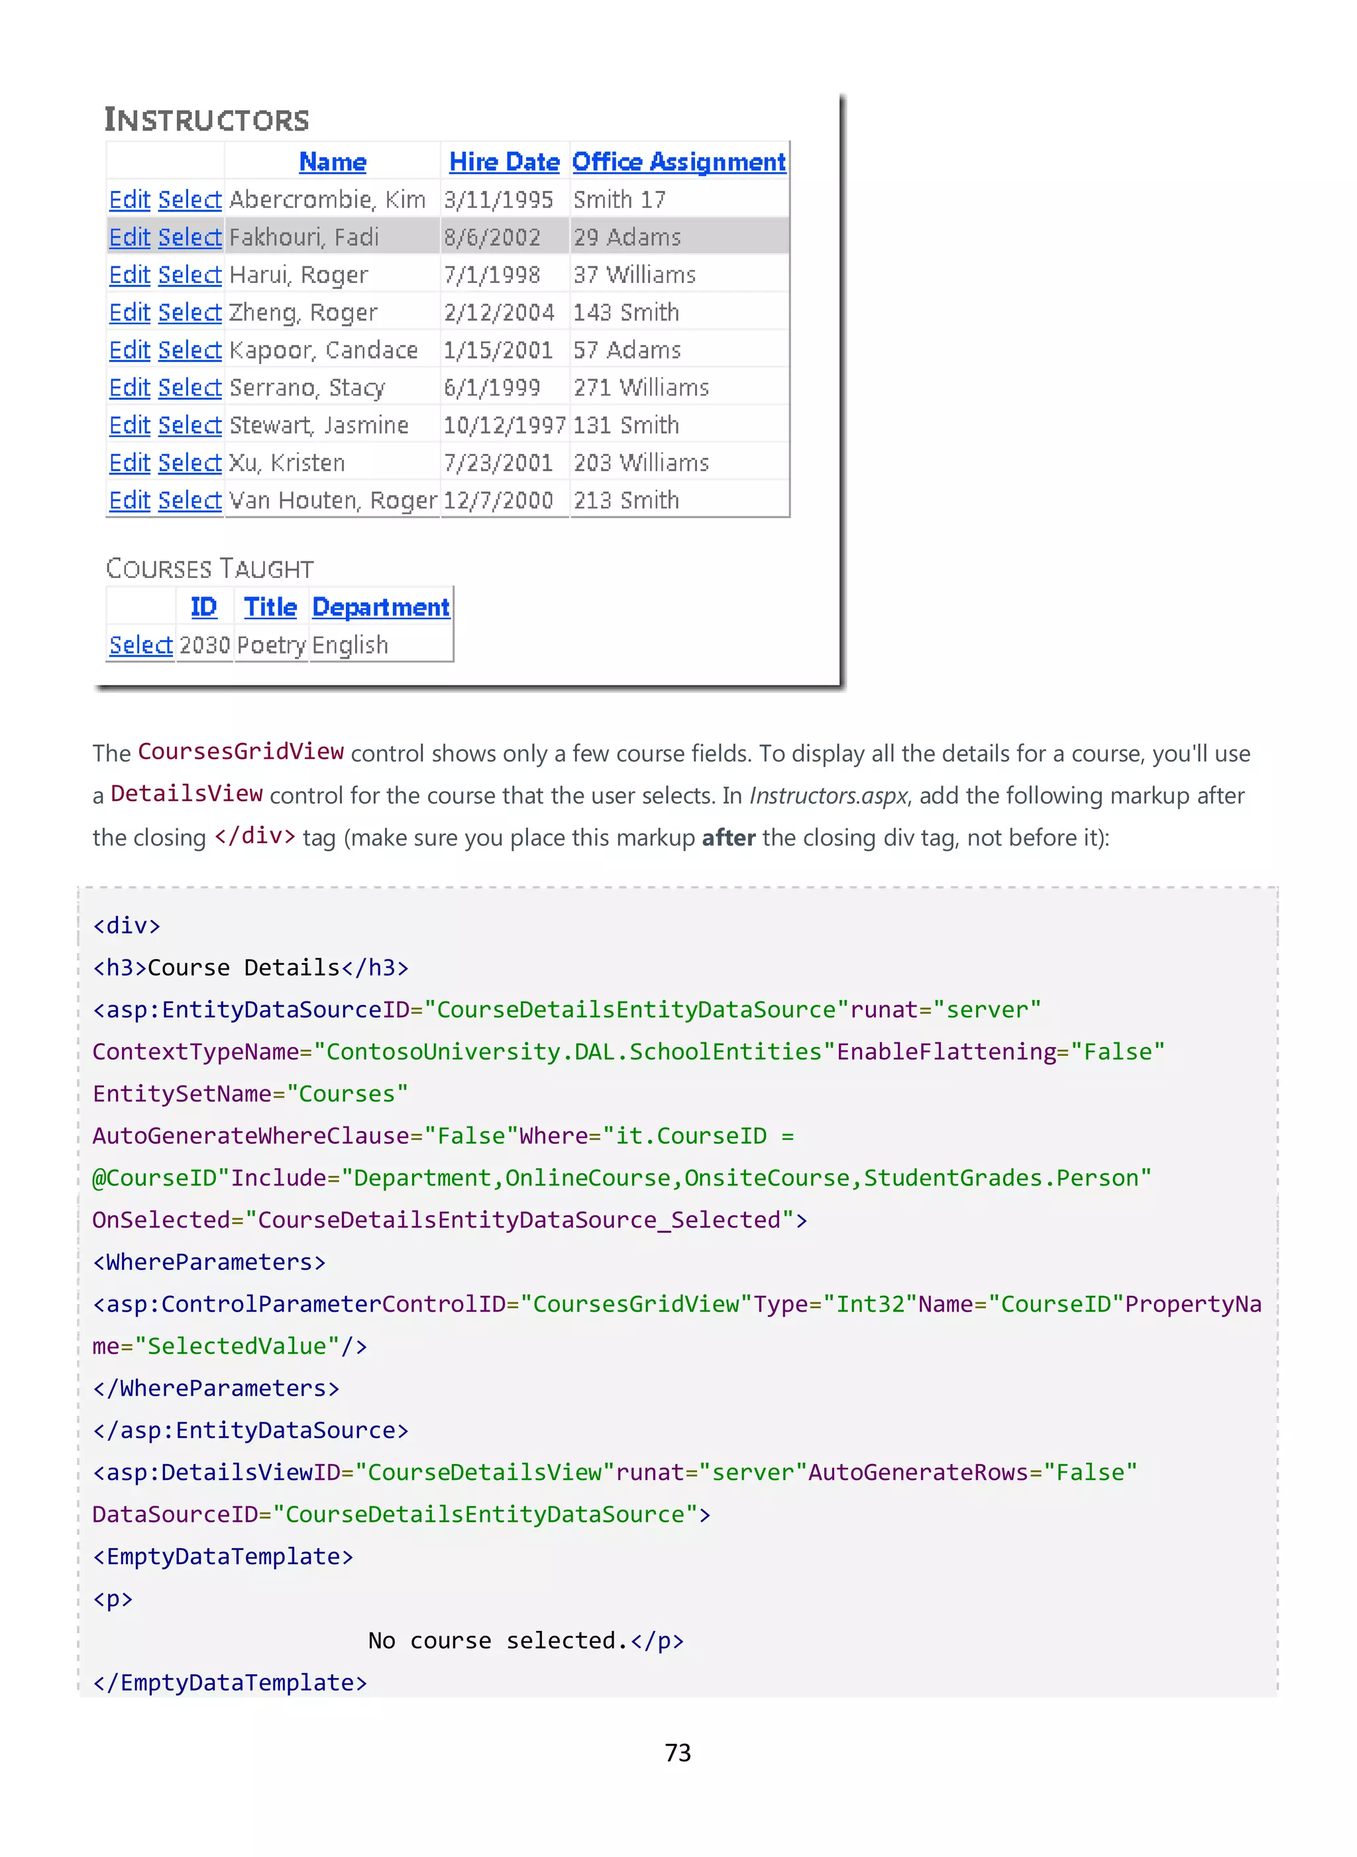Click the hire date 7/23/2001
Screen dimensions: 1357x1857
click(499, 463)
